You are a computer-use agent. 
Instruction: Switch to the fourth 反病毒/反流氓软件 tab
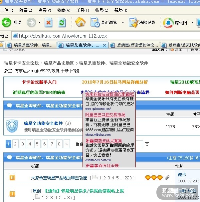tap(180, 45)
